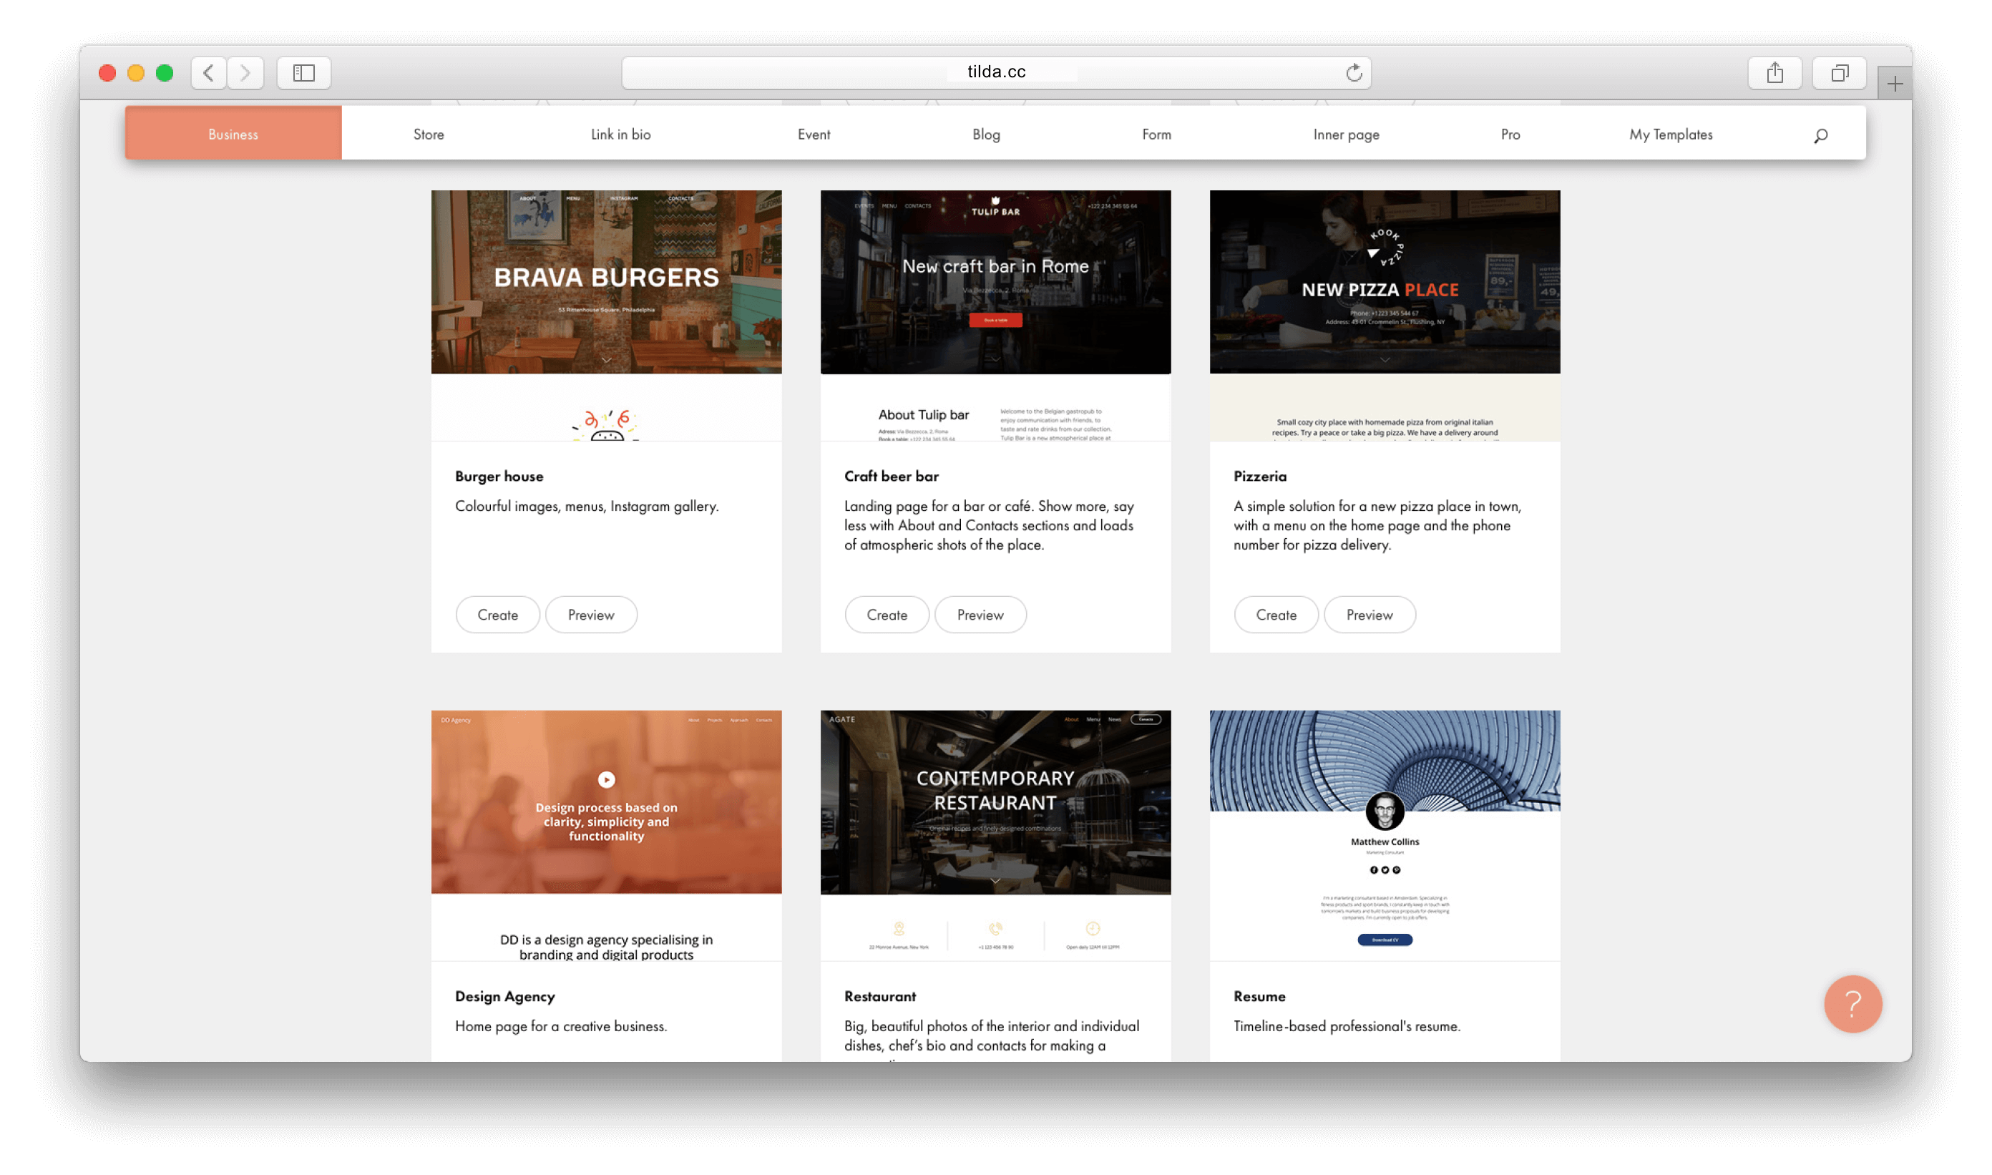The width and height of the screenshot is (1992, 1175).
Task: Open the Restaurant template thumbnail
Action: [995, 801]
